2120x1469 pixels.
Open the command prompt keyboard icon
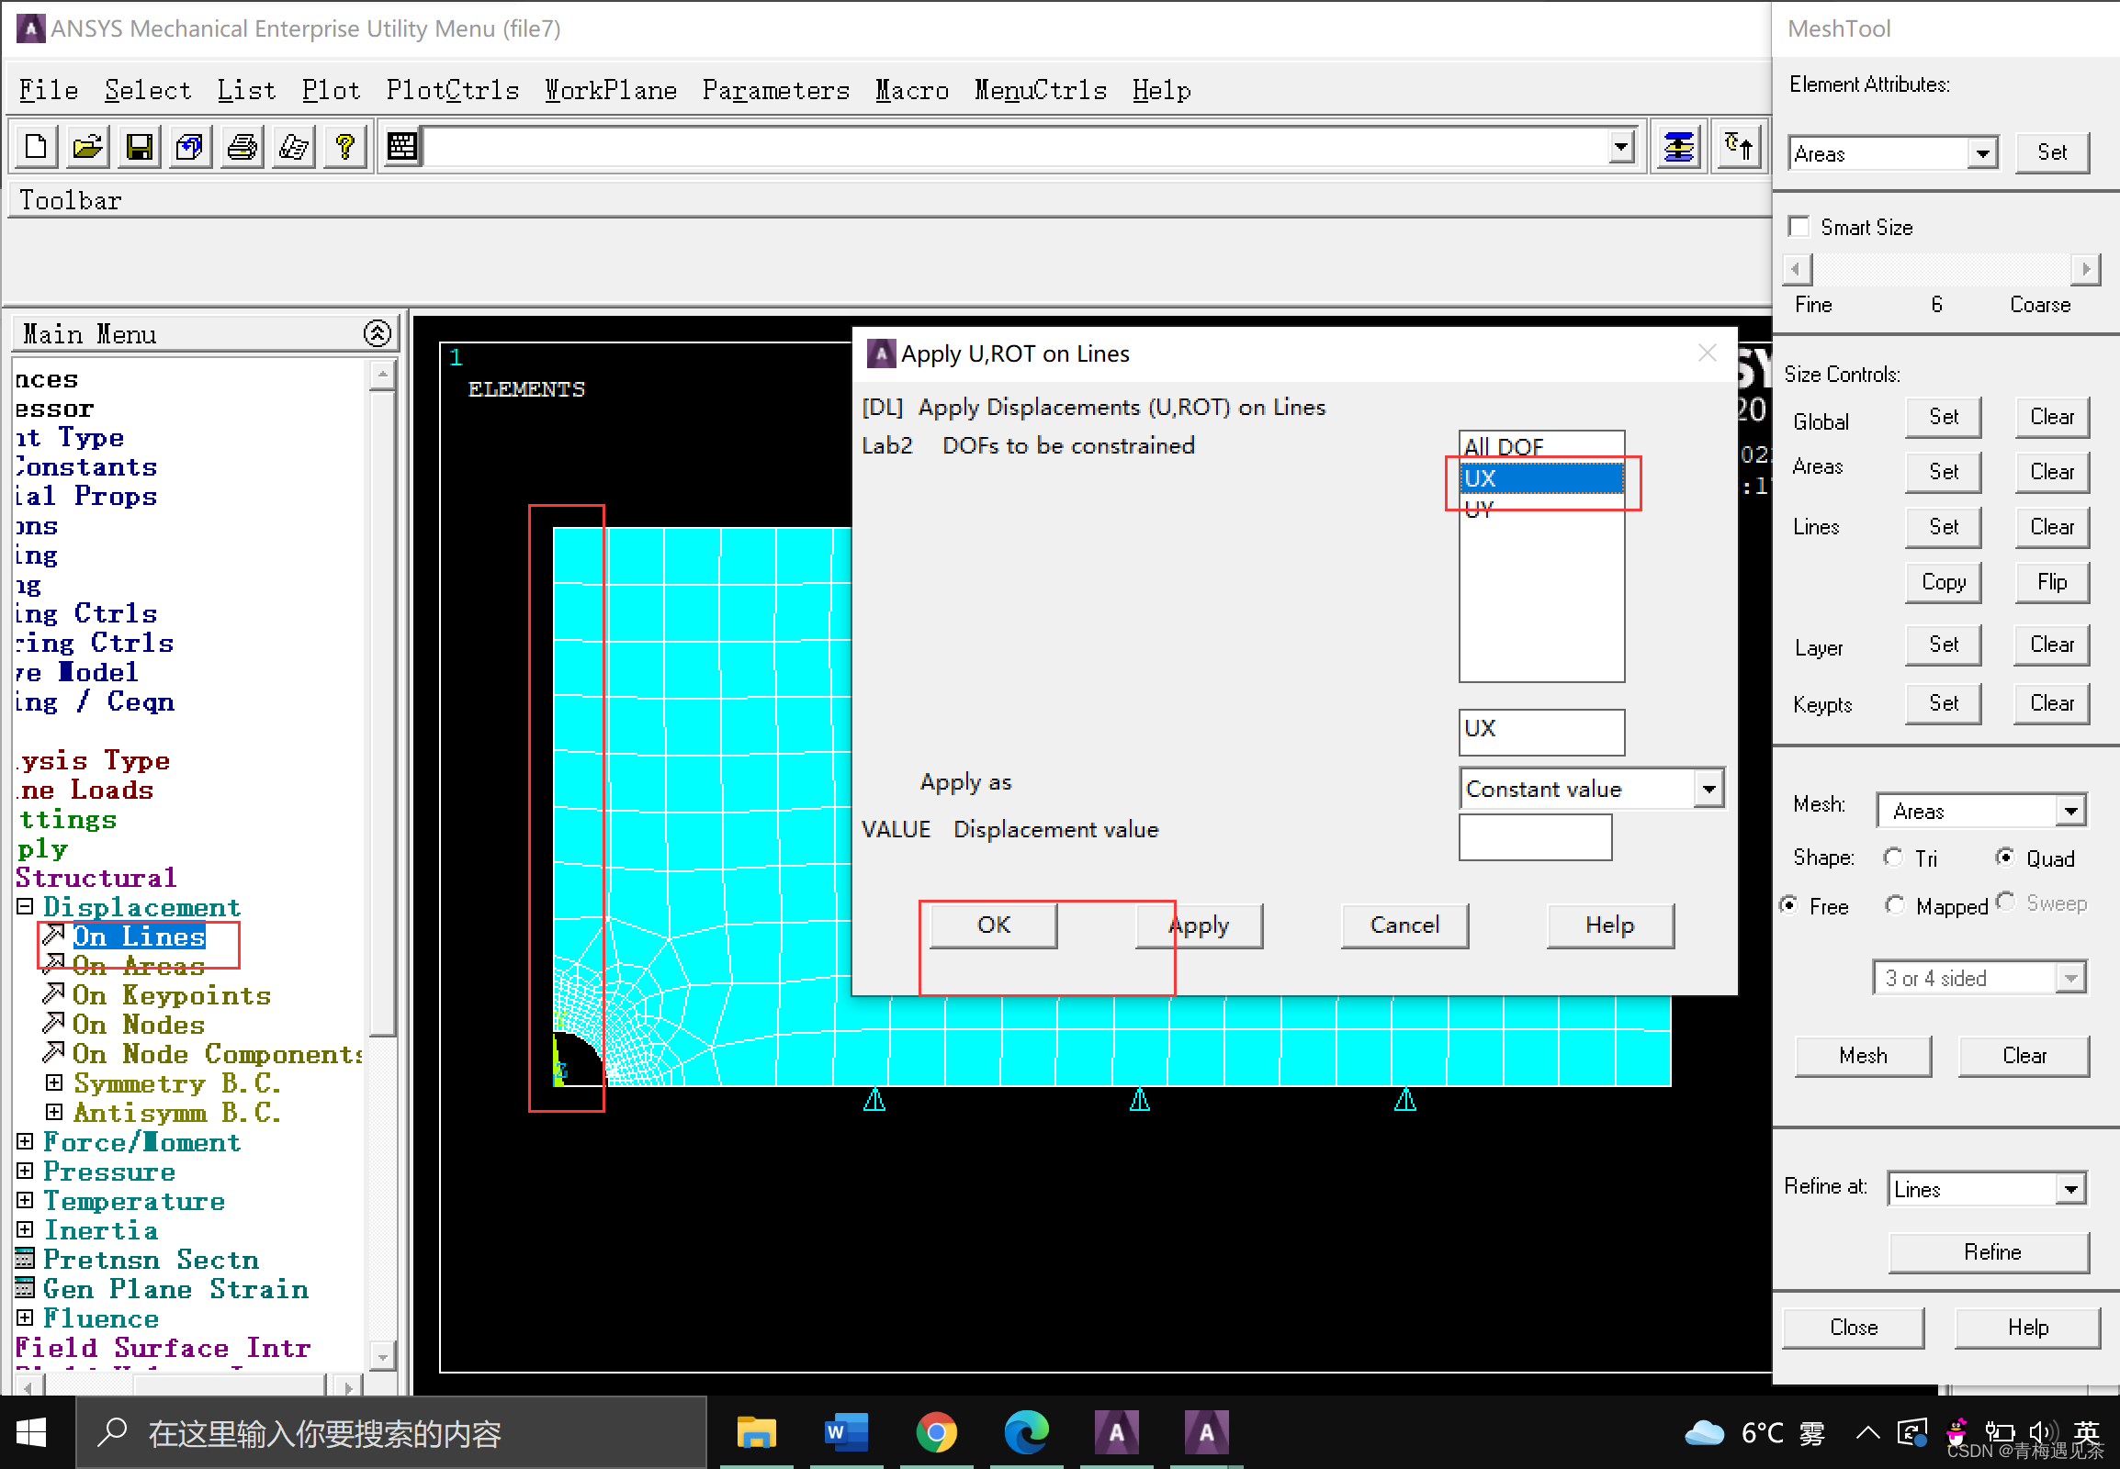[402, 146]
